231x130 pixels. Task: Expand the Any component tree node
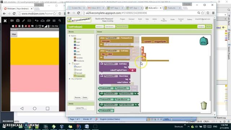coord(70,79)
